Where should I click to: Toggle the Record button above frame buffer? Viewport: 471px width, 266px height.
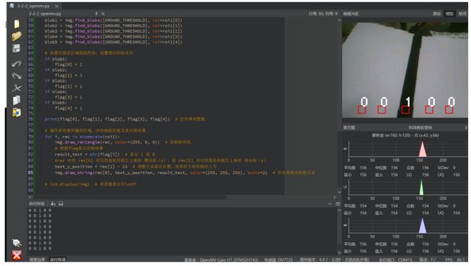pos(437,14)
